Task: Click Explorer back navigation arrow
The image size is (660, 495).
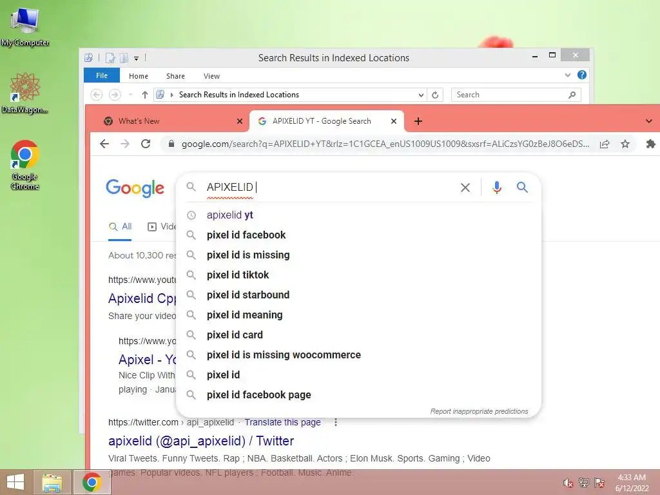Action: click(97, 95)
